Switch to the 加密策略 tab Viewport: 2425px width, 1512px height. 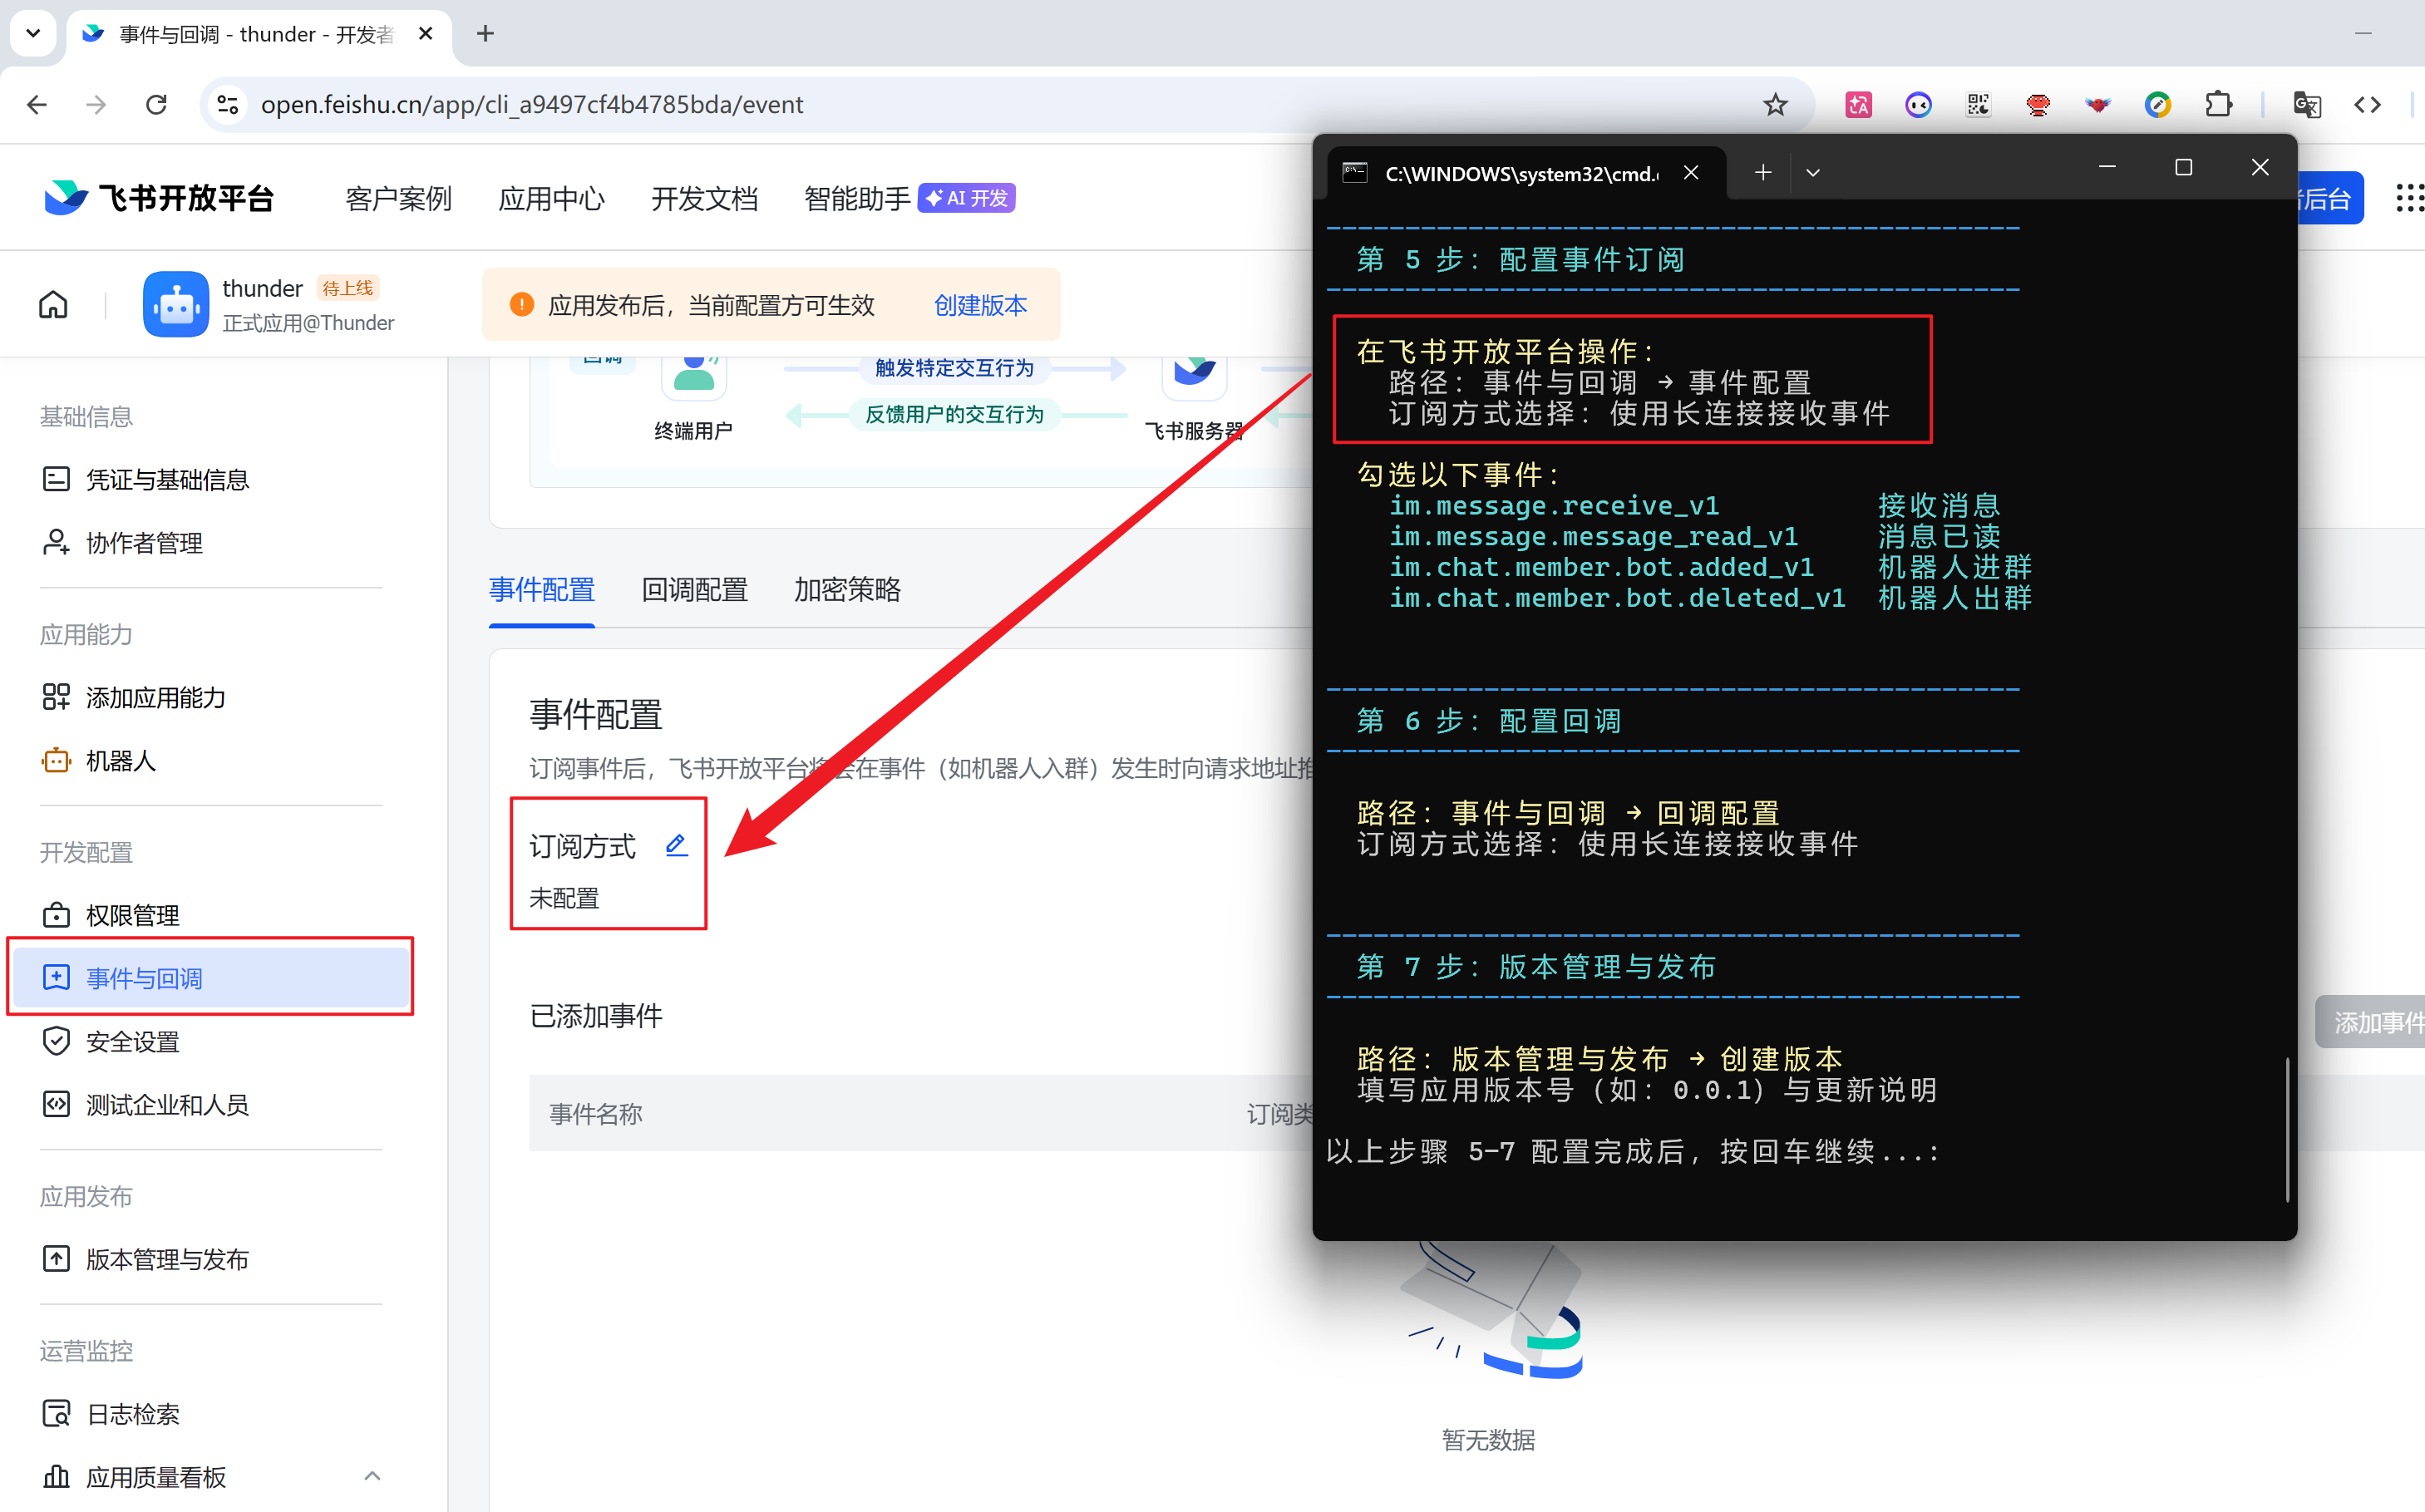pos(847,590)
